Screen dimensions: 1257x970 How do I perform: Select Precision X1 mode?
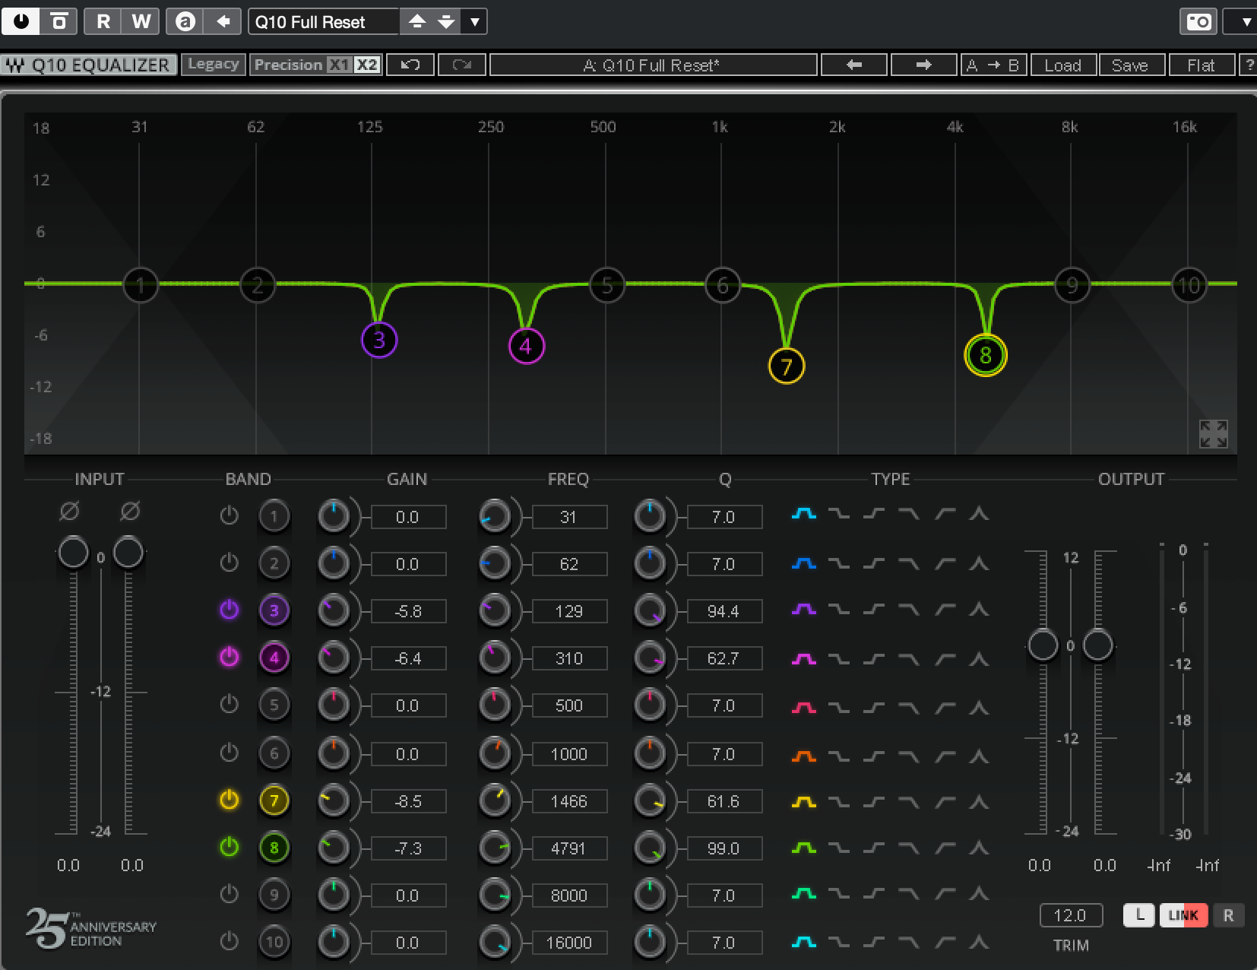click(339, 65)
